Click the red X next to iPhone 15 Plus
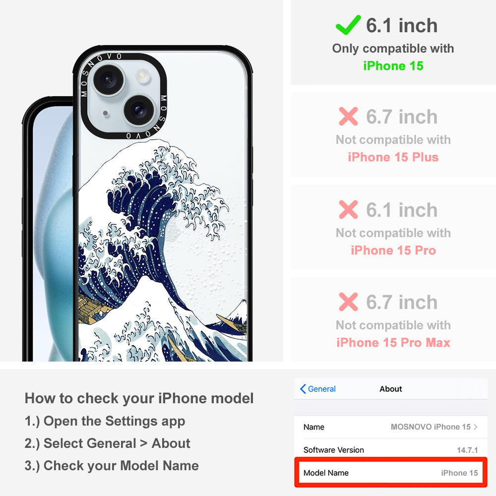The width and height of the screenshot is (496, 496). point(348,117)
